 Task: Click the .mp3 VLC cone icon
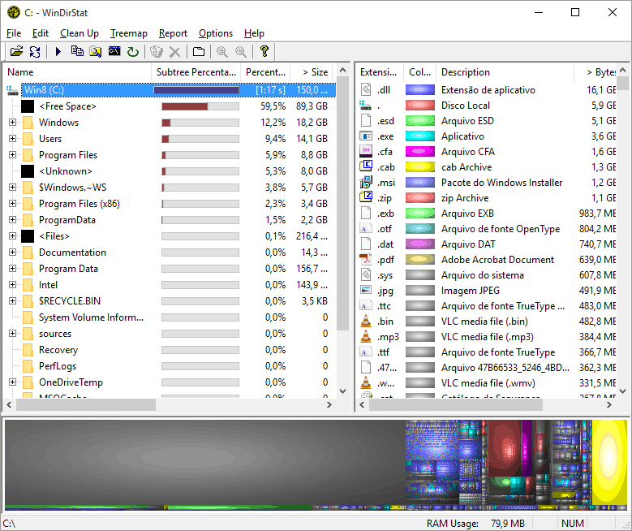tap(366, 336)
